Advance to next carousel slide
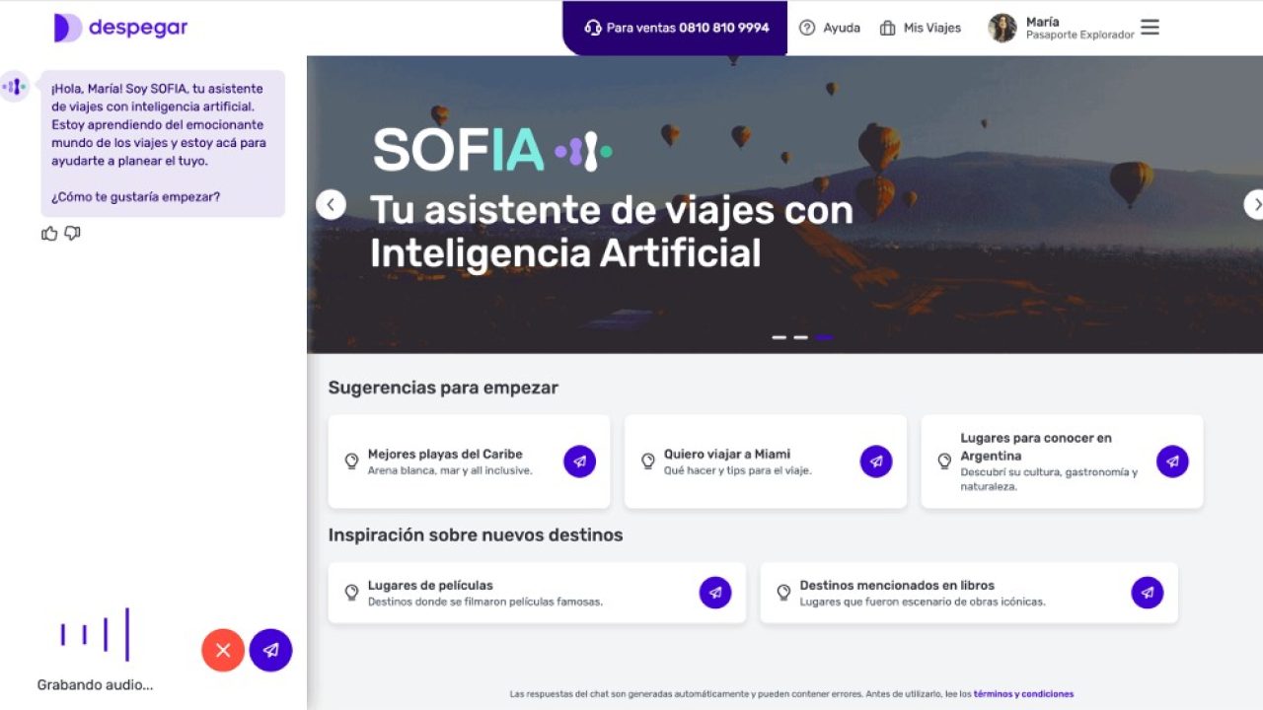The height and width of the screenshot is (710, 1263). tap(1254, 204)
